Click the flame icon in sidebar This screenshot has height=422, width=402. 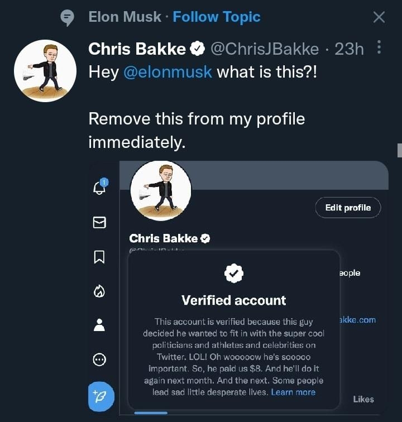coord(99,291)
